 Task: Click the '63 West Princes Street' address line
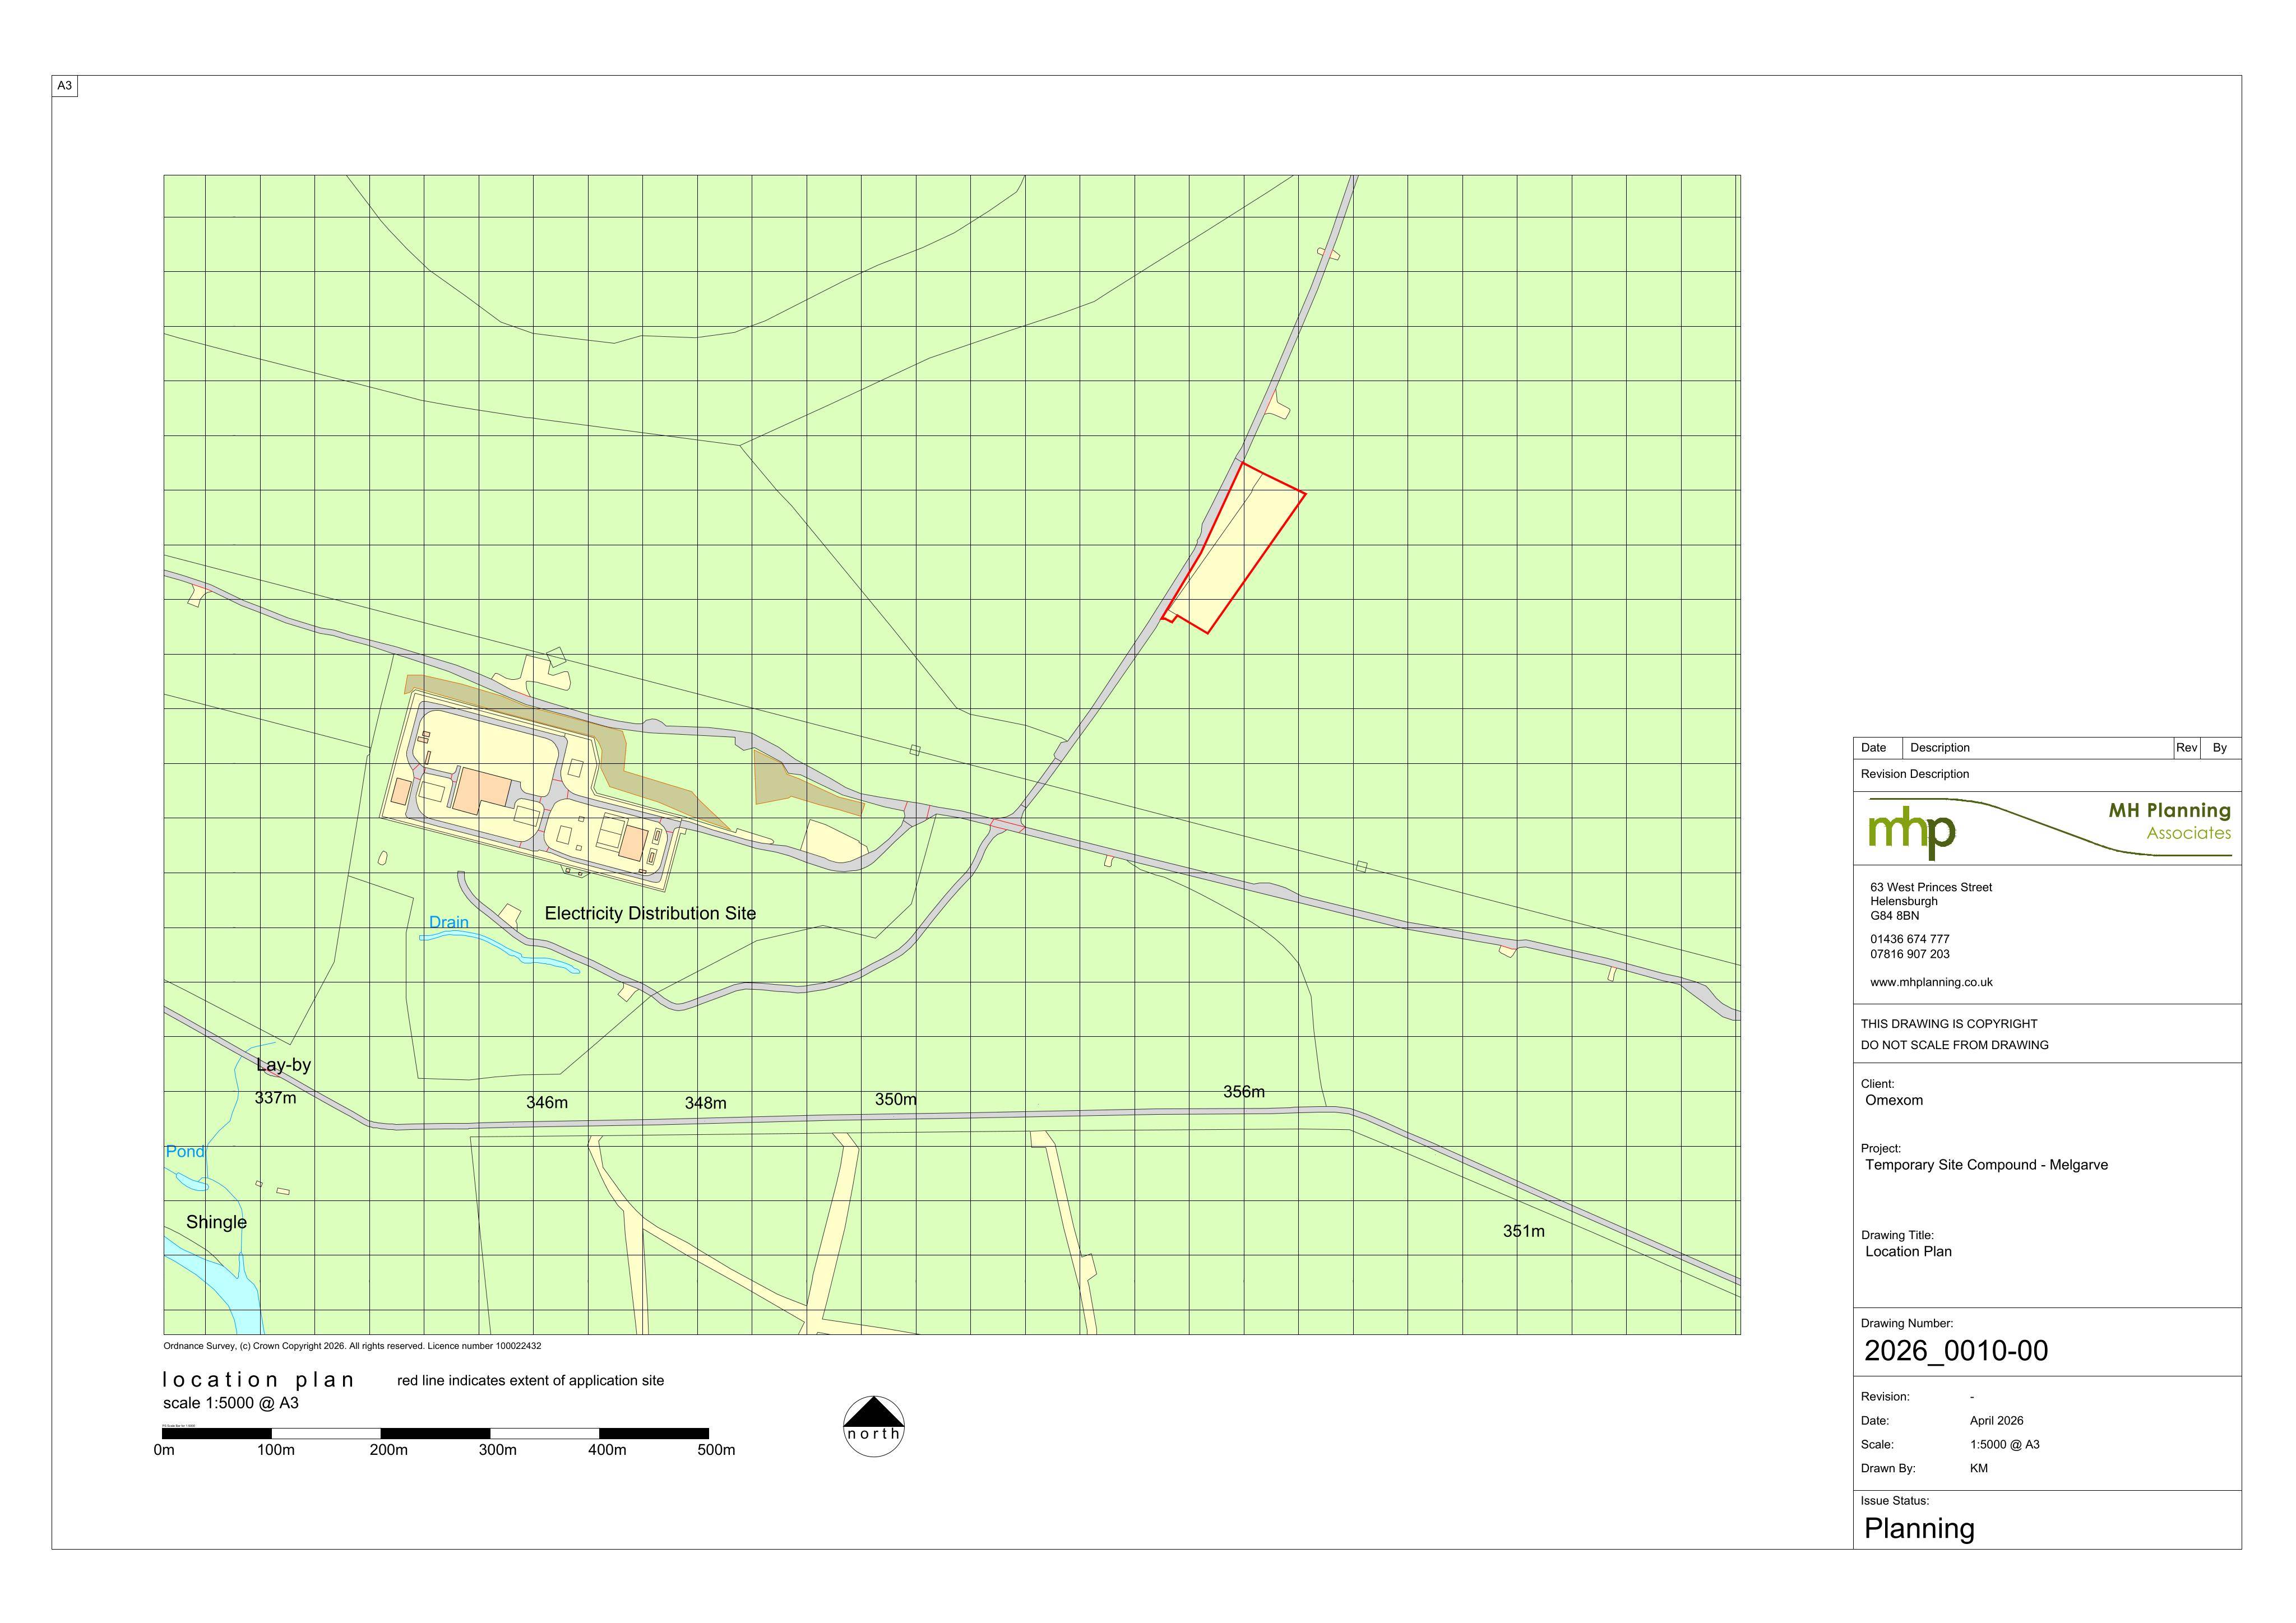1931,887
